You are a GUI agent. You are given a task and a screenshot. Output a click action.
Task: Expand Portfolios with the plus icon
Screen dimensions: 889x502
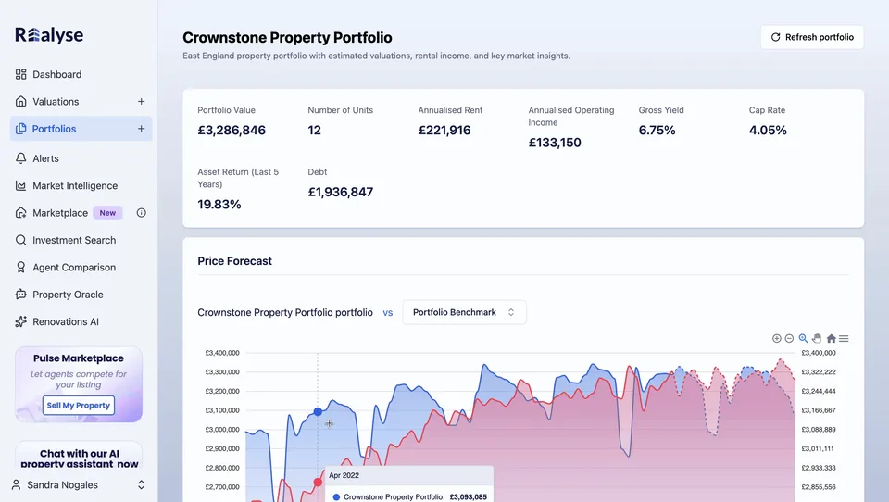click(141, 129)
